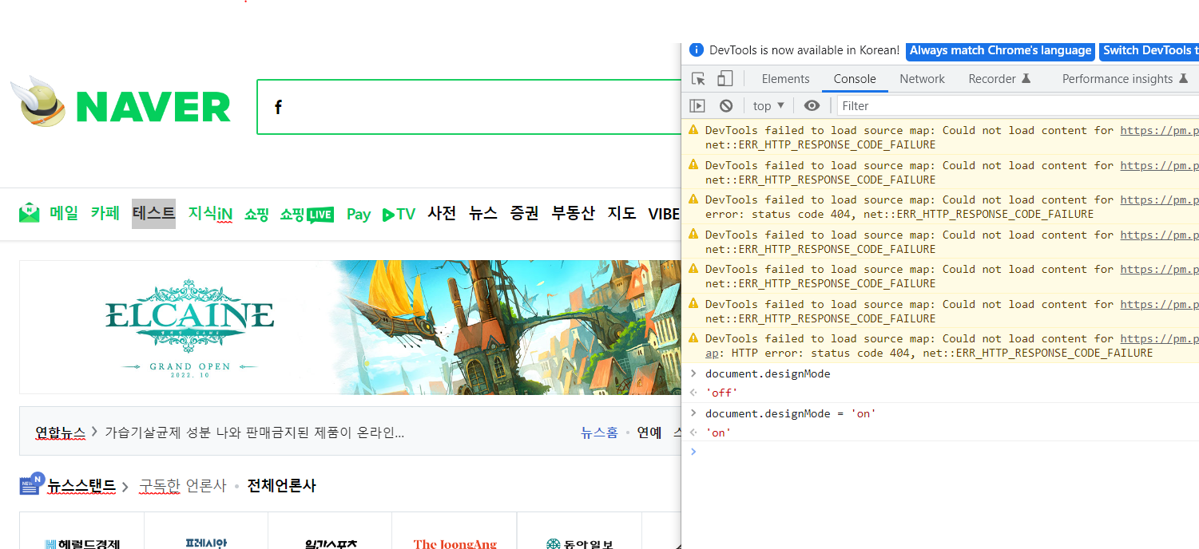Switch to the Elements tab
This screenshot has height=549, width=1199.
[785, 79]
